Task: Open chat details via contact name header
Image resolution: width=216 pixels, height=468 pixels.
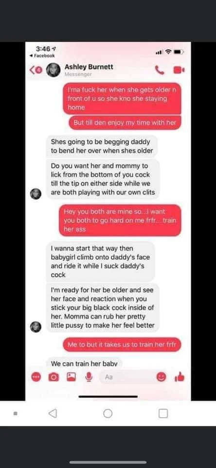Action: tap(89, 67)
